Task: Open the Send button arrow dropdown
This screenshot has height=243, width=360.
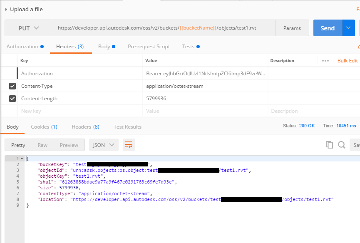Action: [348, 28]
